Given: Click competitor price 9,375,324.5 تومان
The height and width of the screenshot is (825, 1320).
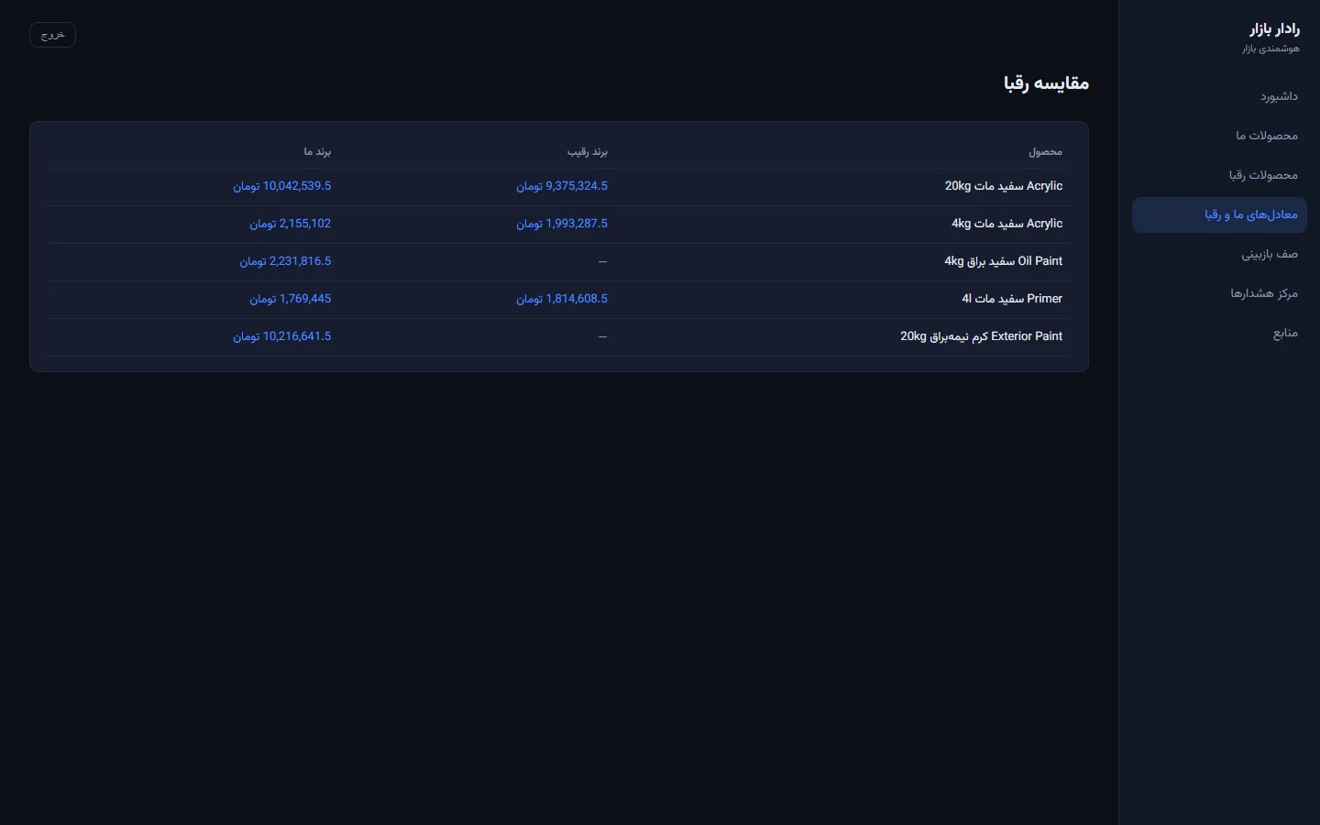Looking at the screenshot, I should [562, 186].
